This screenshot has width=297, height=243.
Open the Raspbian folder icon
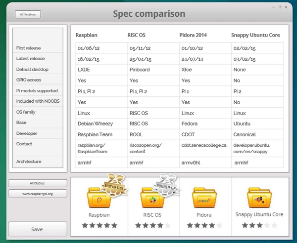99,198
